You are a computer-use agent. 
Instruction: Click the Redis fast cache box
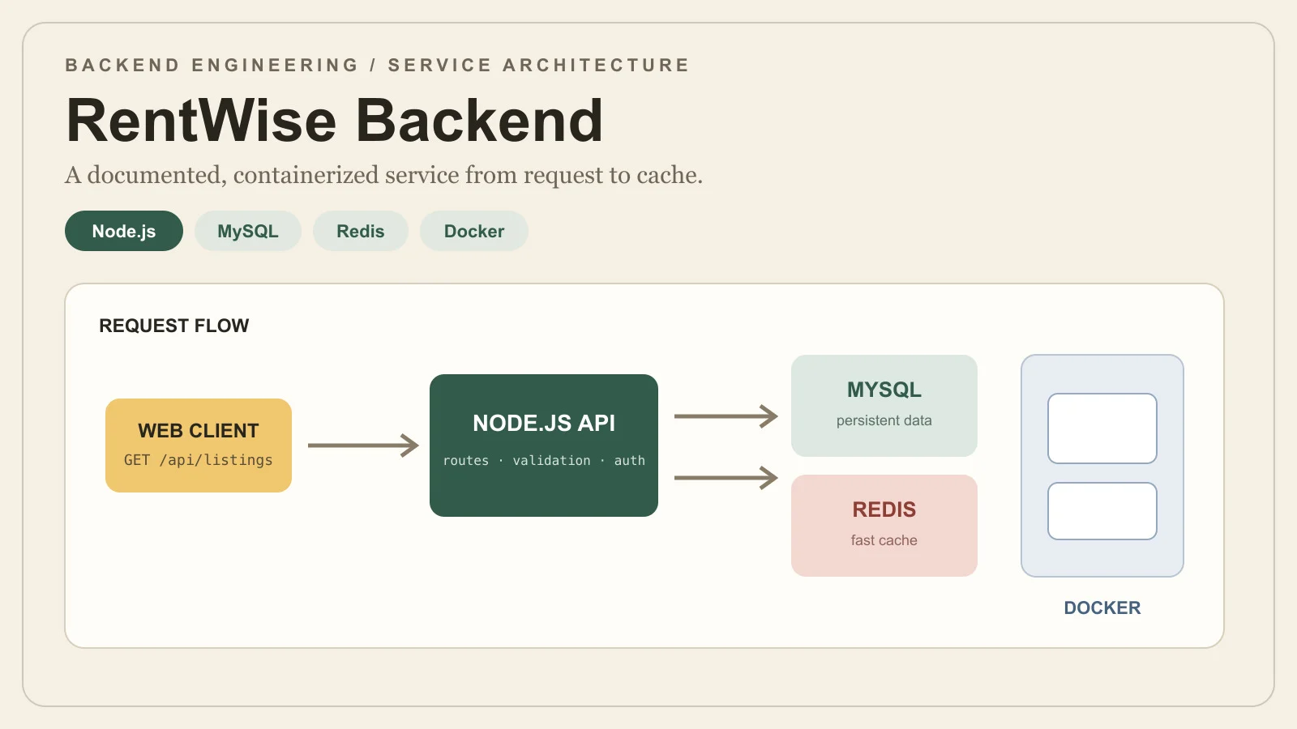884,526
